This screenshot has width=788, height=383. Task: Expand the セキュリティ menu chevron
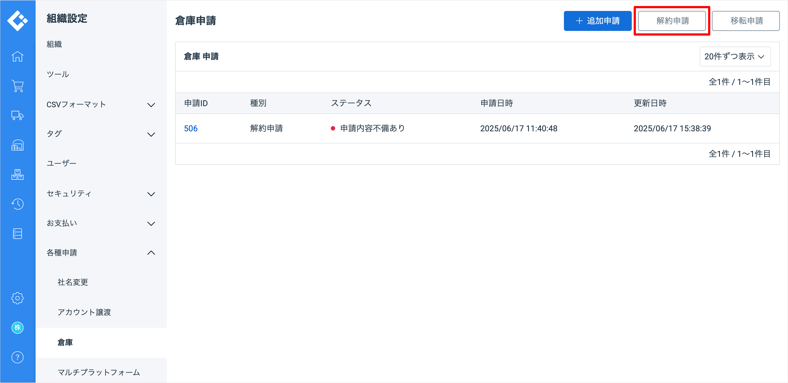tap(151, 194)
